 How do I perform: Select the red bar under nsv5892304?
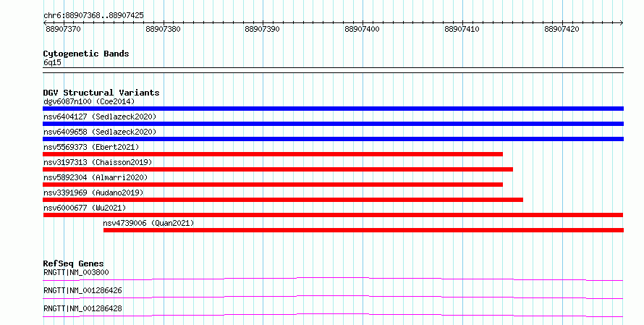273,185
